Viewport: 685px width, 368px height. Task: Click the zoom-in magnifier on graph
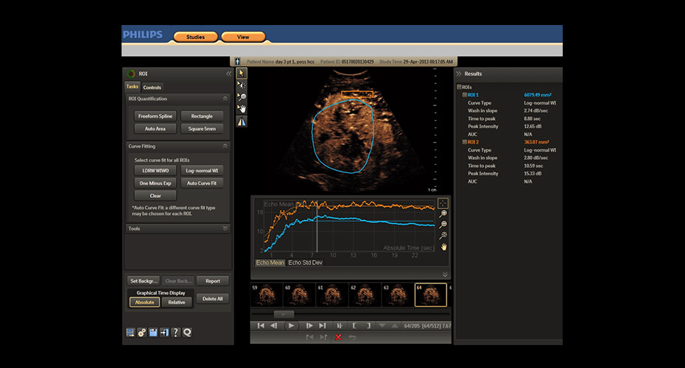(x=443, y=213)
